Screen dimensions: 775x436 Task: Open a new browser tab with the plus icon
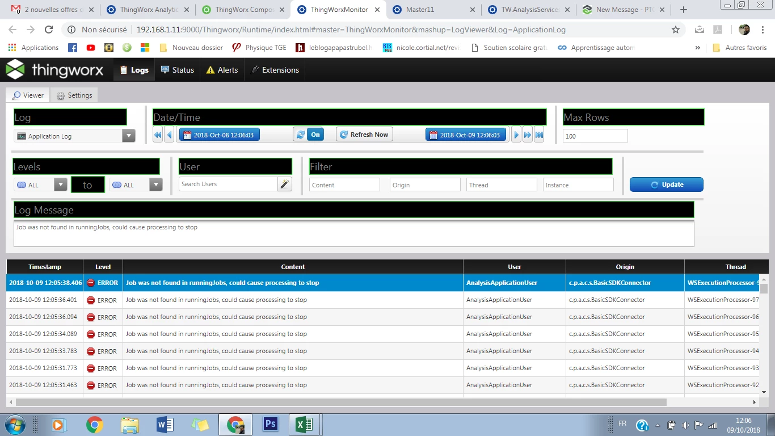point(684,10)
